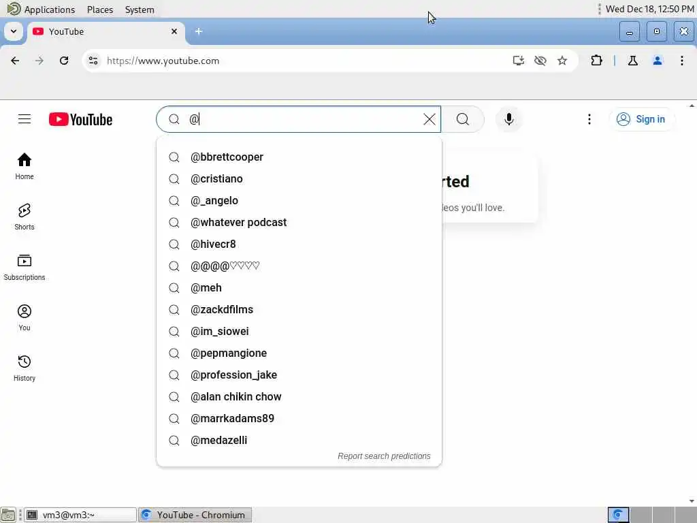
Task: Click the crossed-eye tracking protection icon
Action: pyautogui.click(x=540, y=61)
